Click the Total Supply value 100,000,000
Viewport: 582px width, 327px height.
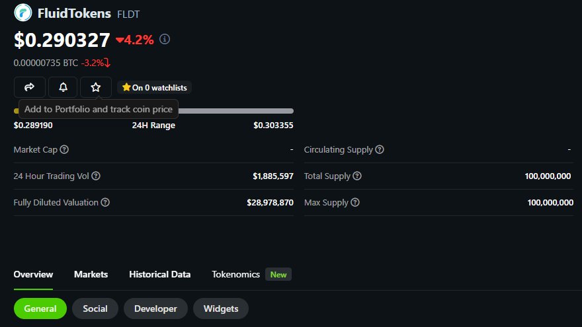pyautogui.click(x=548, y=176)
